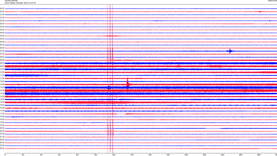Screen dimensions: 277x156
Task: Click the 26m tick on time axis
Action: click(x=241, y=155)
